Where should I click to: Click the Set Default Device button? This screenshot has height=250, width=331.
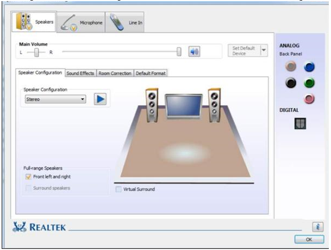pyautogui.click(x=244, y=51)
